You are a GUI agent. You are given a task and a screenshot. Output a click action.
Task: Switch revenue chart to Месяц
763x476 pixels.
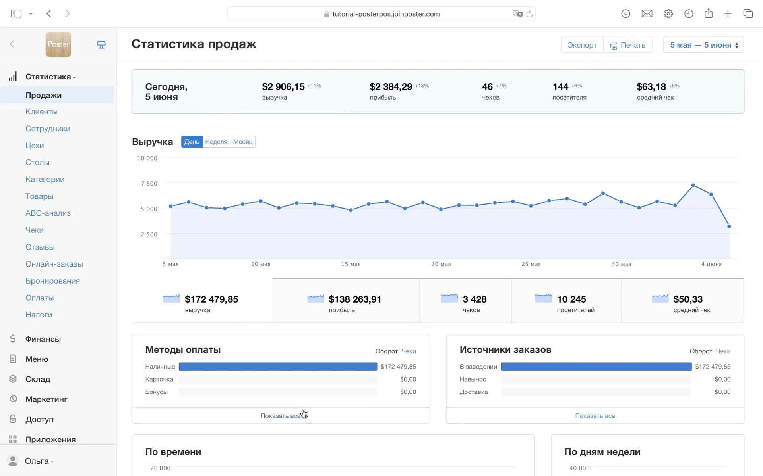(x=242, y=142)
